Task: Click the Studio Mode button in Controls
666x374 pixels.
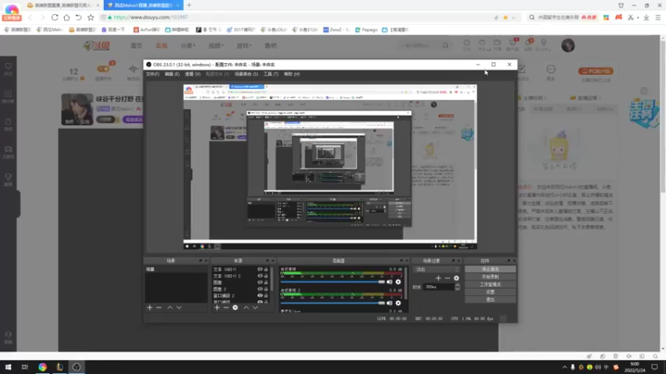Action: point(490,284)
